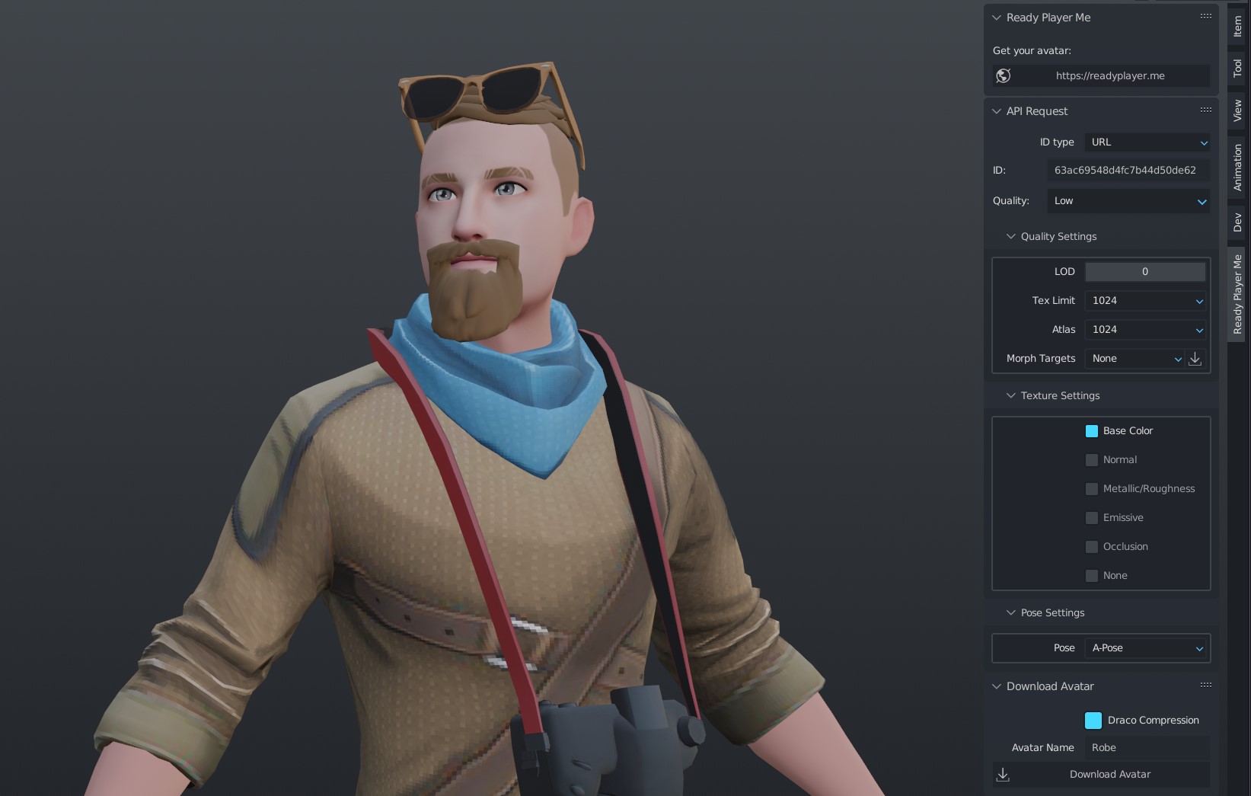Switch to the Animation sidebar tab
The height and width of the screenshot is (796, 1251).
point(1237,167)
